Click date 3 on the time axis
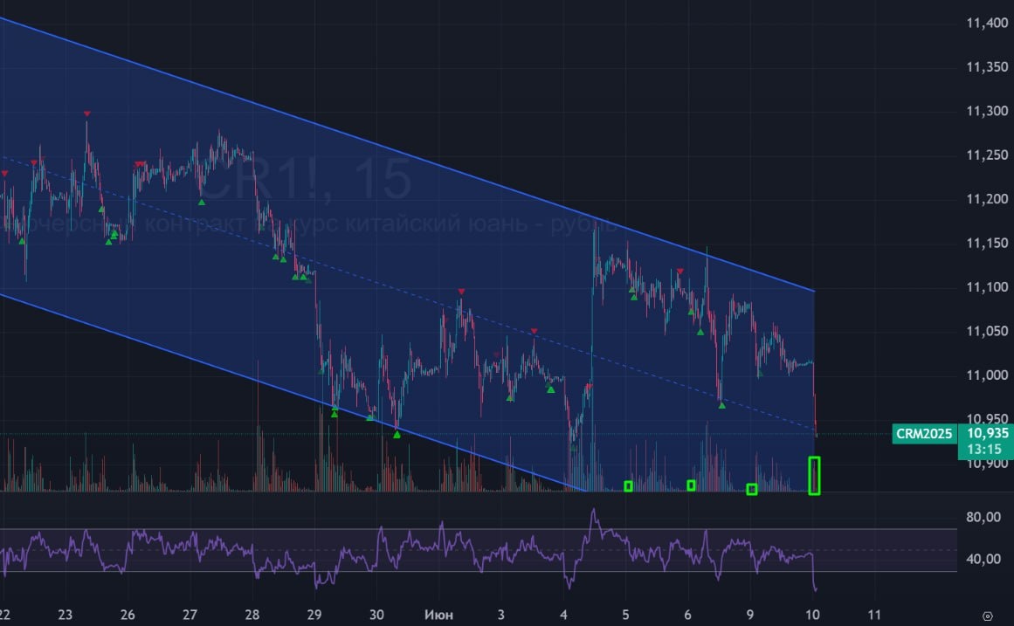 tap(501, 615)
